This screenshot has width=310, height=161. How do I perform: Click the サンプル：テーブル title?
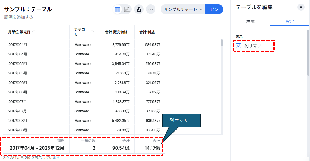coord(28,9)
